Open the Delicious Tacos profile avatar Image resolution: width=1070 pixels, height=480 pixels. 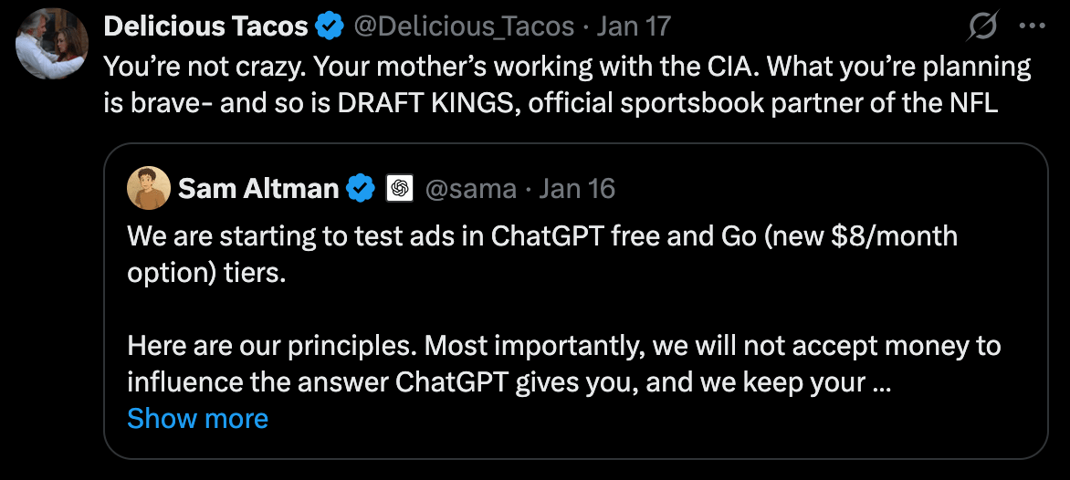tap(52, 45)
